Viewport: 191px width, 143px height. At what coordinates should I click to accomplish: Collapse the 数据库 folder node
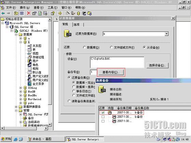click(x=16, y=34)
